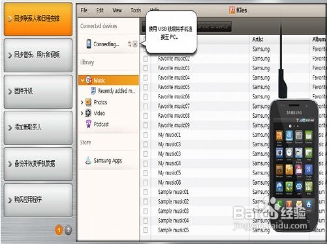Click the sync arrows icon beside Connecting...

point(129,44)
